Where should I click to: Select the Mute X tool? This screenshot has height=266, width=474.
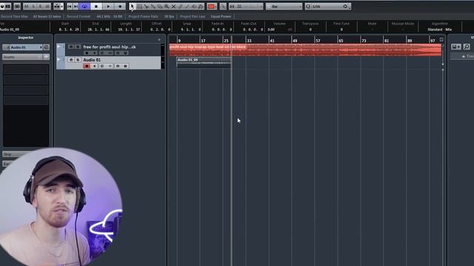click(173, 7)
